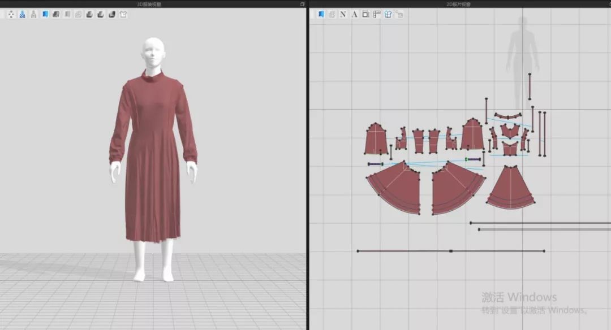Viewport: 611px width, 330px height.
Task: Click the t-shirt icon in 2D toolbar
Action: pos(388,14)
